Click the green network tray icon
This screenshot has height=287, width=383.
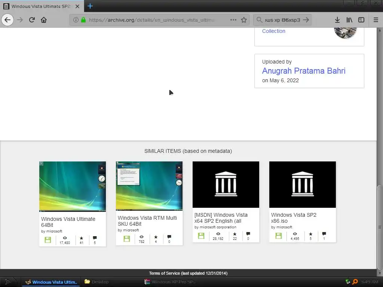348,282
